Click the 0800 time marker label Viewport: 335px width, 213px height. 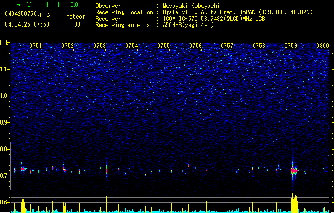(323, 46)
